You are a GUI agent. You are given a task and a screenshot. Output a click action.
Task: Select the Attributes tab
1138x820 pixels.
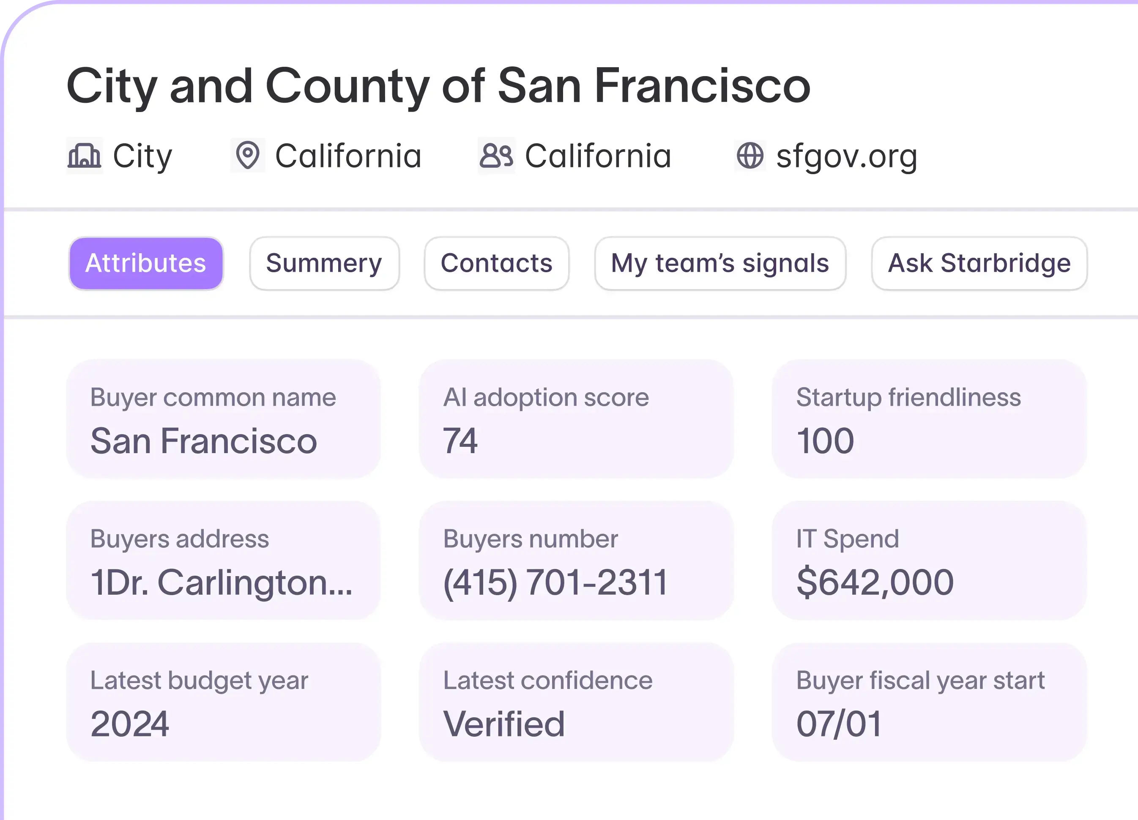146,263
